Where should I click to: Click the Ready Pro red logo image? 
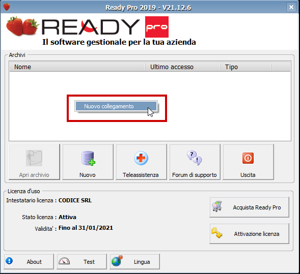point(157,27)
